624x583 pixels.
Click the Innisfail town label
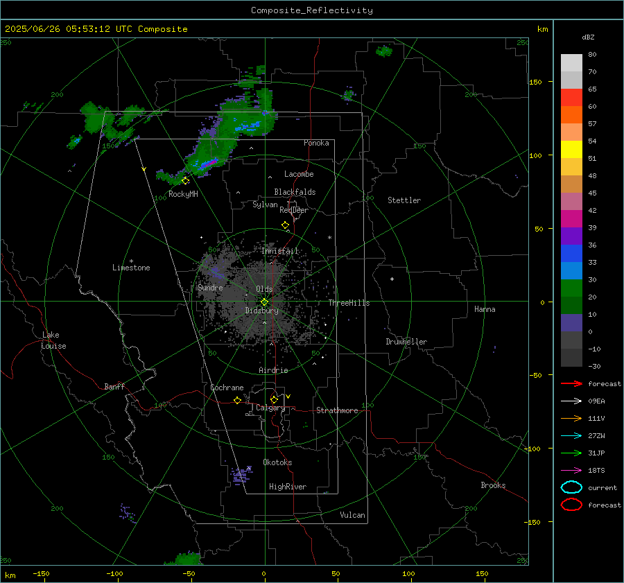pyautogui.click(x=280, y=251)
